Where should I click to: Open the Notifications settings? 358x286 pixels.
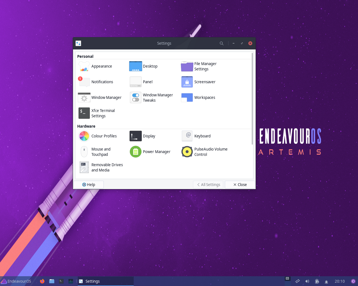click(x=96, y=82)
